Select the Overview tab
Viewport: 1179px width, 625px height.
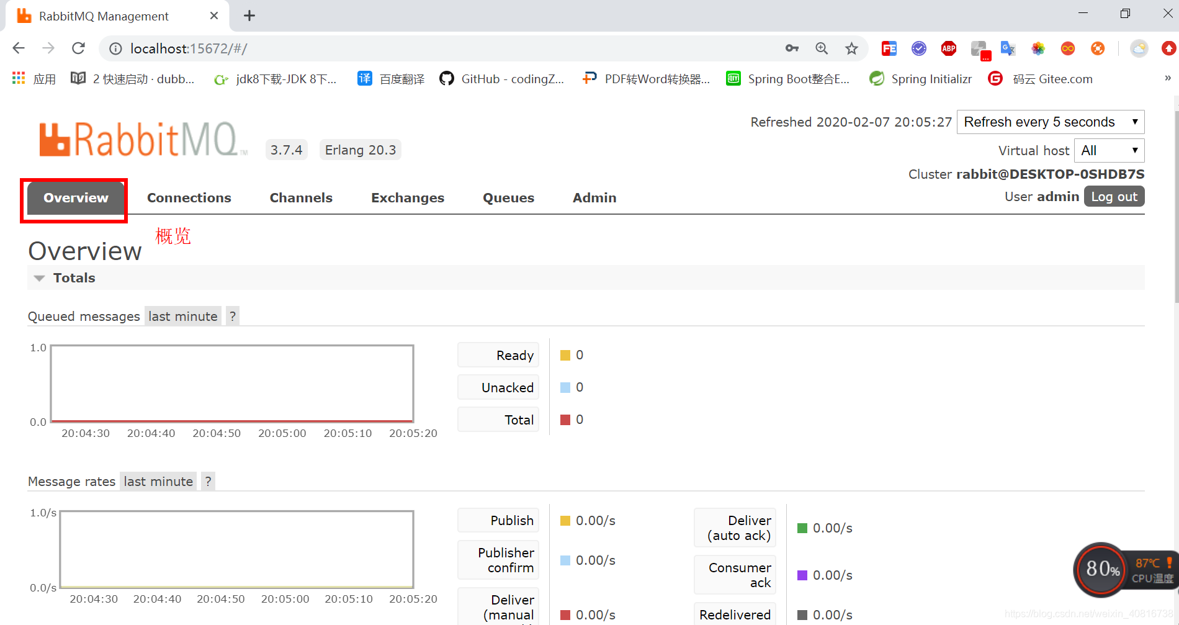click(76, 198)
